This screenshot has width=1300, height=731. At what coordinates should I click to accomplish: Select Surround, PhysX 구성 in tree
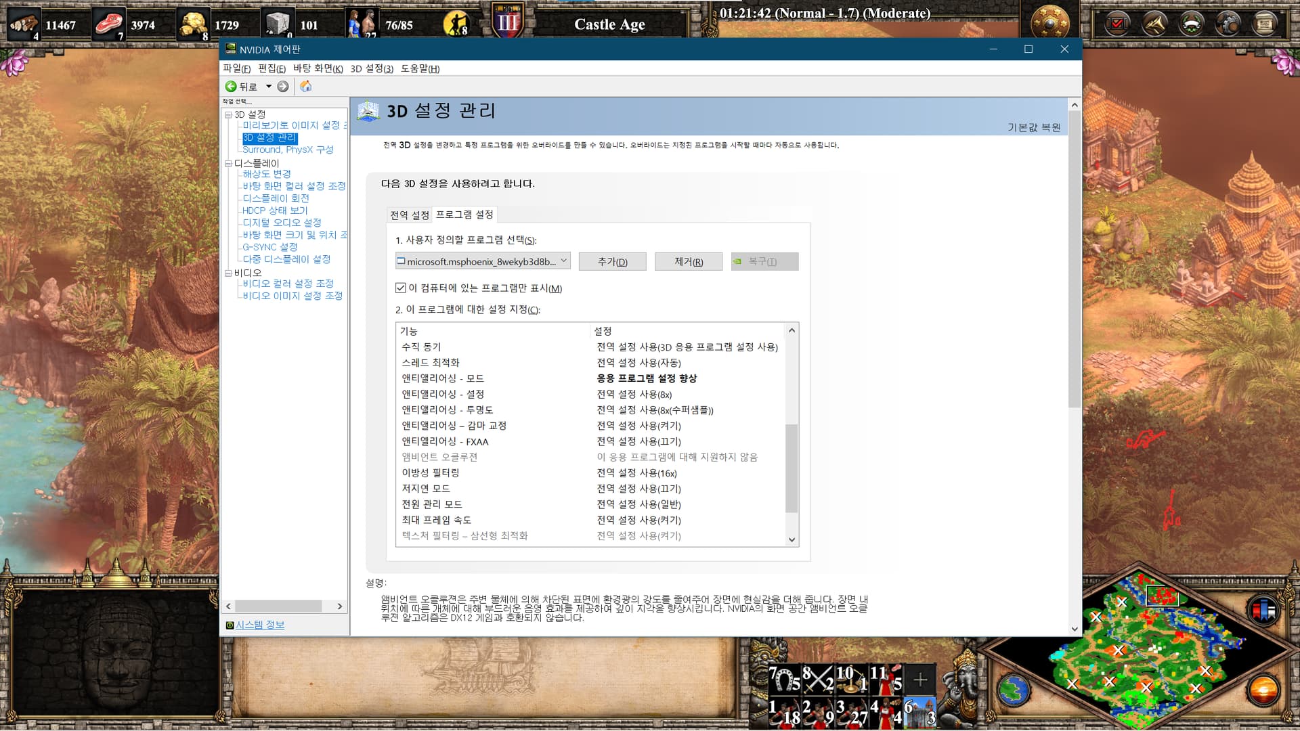pyautogui.click(x=288, y=150)
